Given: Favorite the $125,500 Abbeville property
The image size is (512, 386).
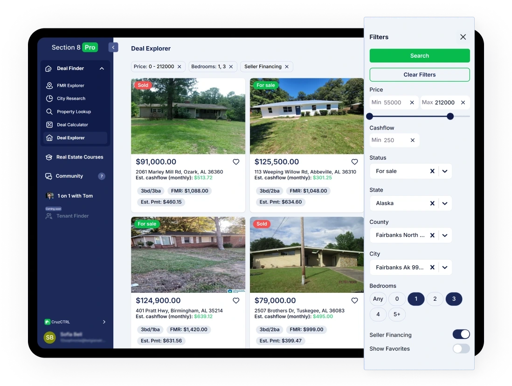Looking at the screenshot, I should (354, 162).
